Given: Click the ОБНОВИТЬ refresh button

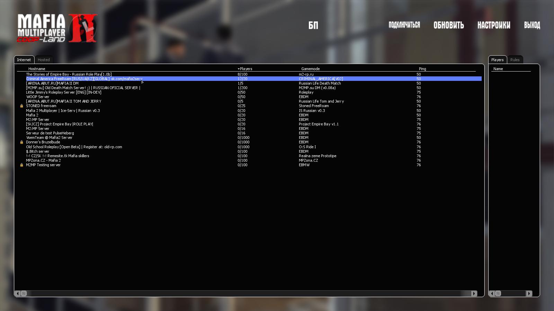Looking at the screenshot, I should click(449, 25).
